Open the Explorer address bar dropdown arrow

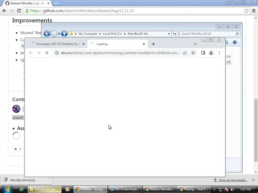coord(169,34)
